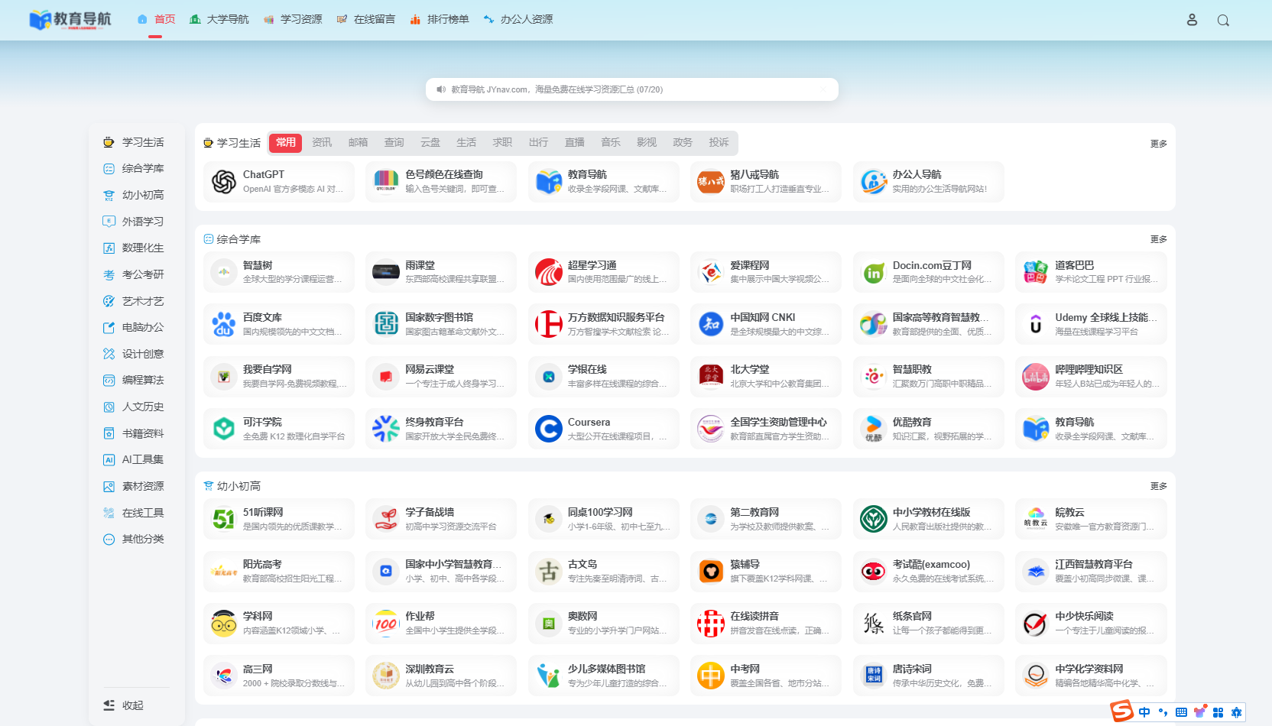
Task: Open the 中国知网 CNKI icon
Action: (711, 324)
